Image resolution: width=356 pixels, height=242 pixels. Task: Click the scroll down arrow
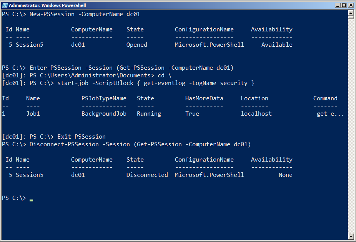pyautogui.click(x=351, y=237)
